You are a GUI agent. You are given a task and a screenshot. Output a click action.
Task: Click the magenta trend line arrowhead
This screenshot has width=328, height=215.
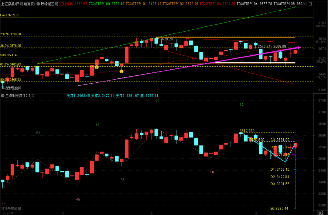pyautogui.click(x=299, y=47)
